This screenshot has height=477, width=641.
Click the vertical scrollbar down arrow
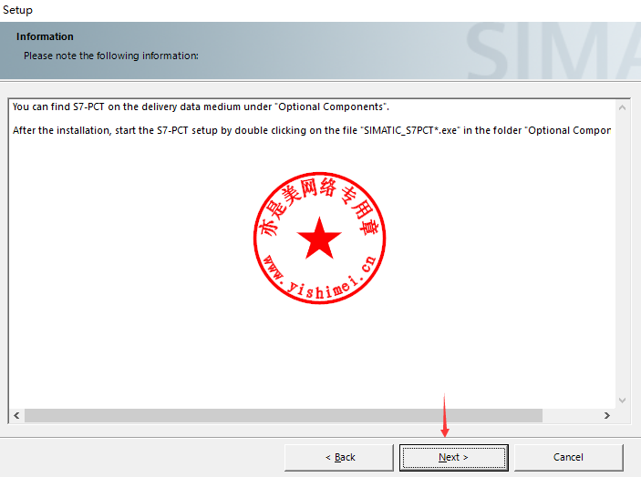point(622,401)
